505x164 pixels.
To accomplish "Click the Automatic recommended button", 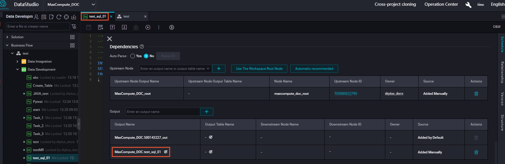I will [314, 69].
